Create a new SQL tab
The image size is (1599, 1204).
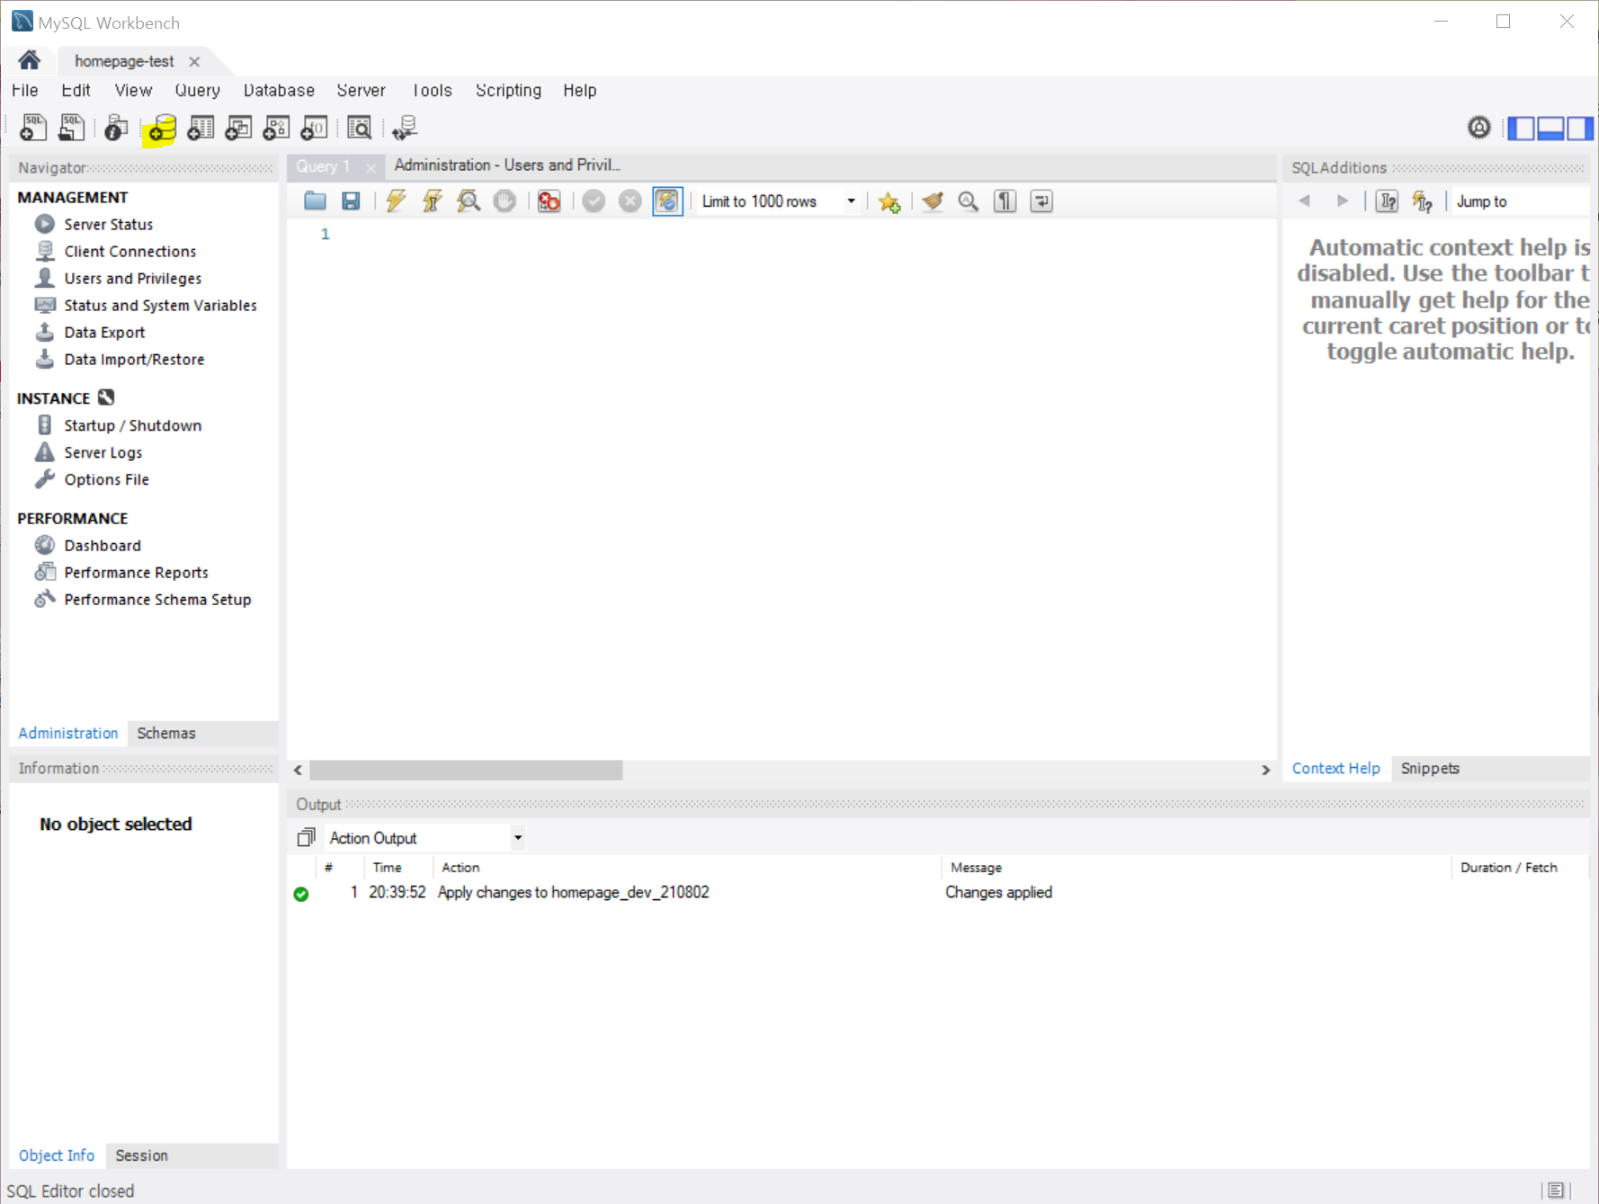[x=33, y=128]
